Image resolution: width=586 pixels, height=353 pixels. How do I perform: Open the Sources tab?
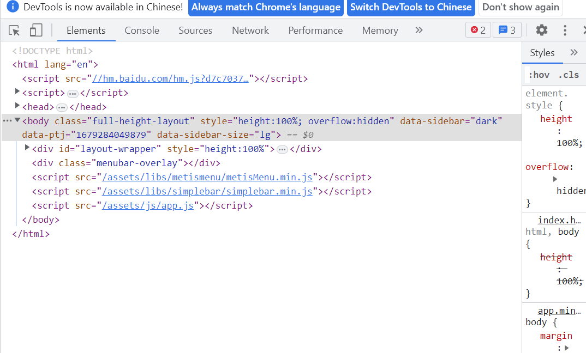tap(195, 30)
